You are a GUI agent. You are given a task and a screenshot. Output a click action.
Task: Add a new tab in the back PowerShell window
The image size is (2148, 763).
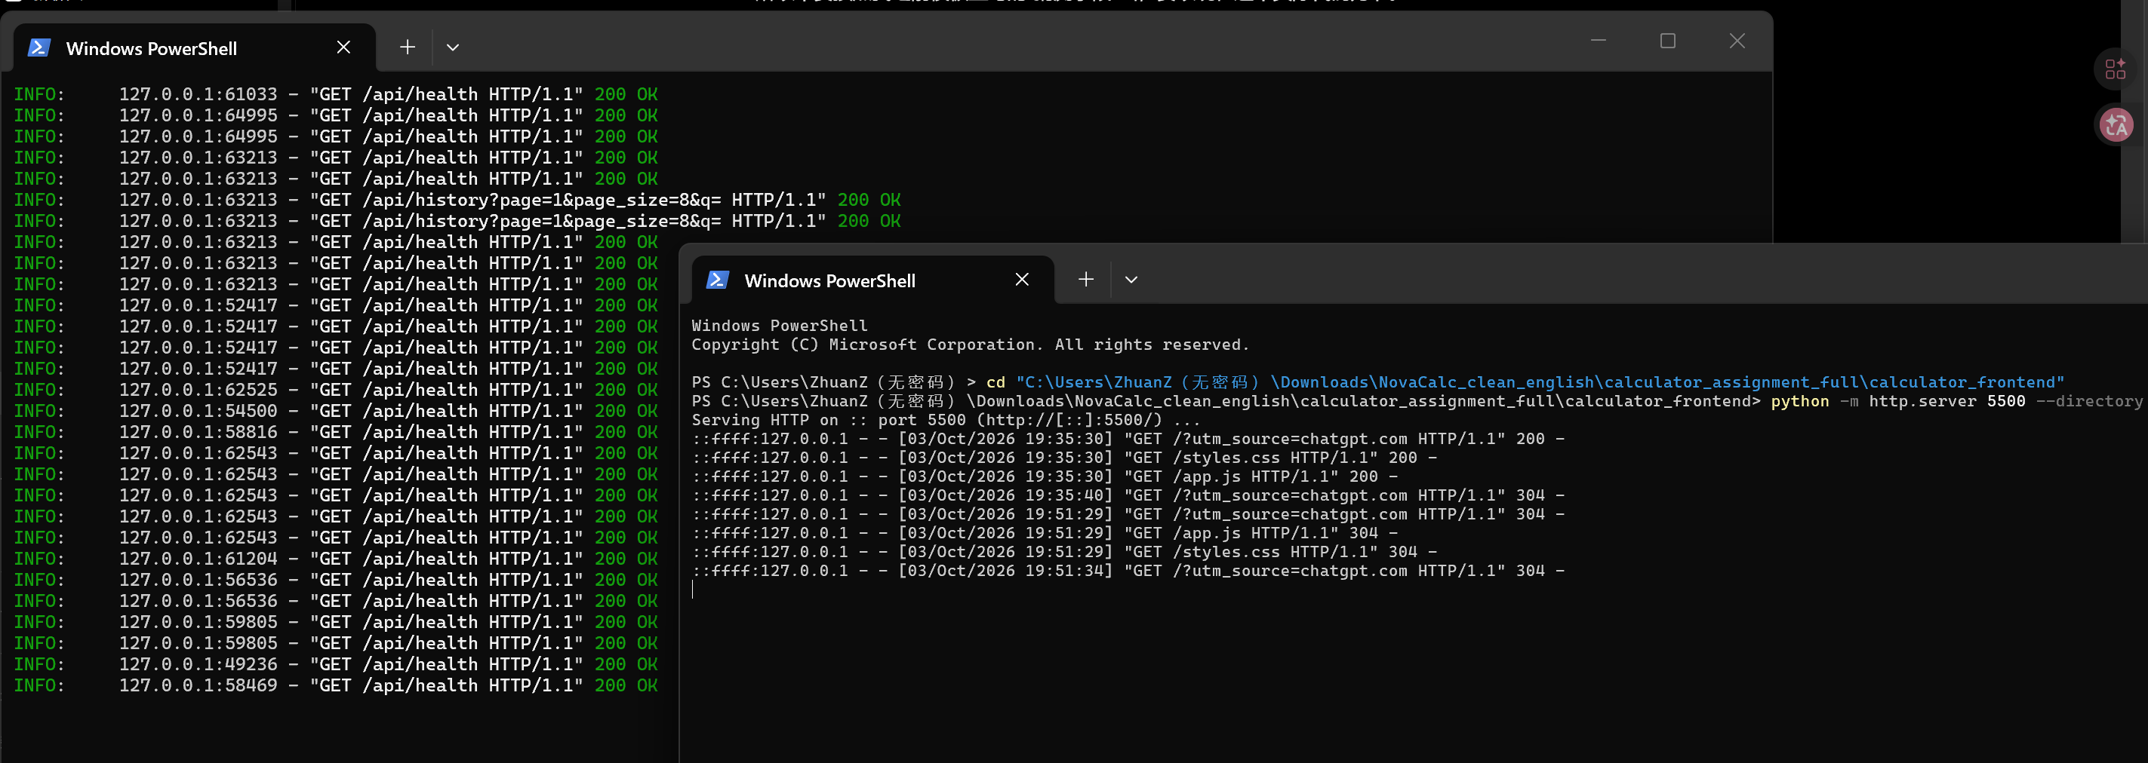pyautogui.click(x=407, y=47)
